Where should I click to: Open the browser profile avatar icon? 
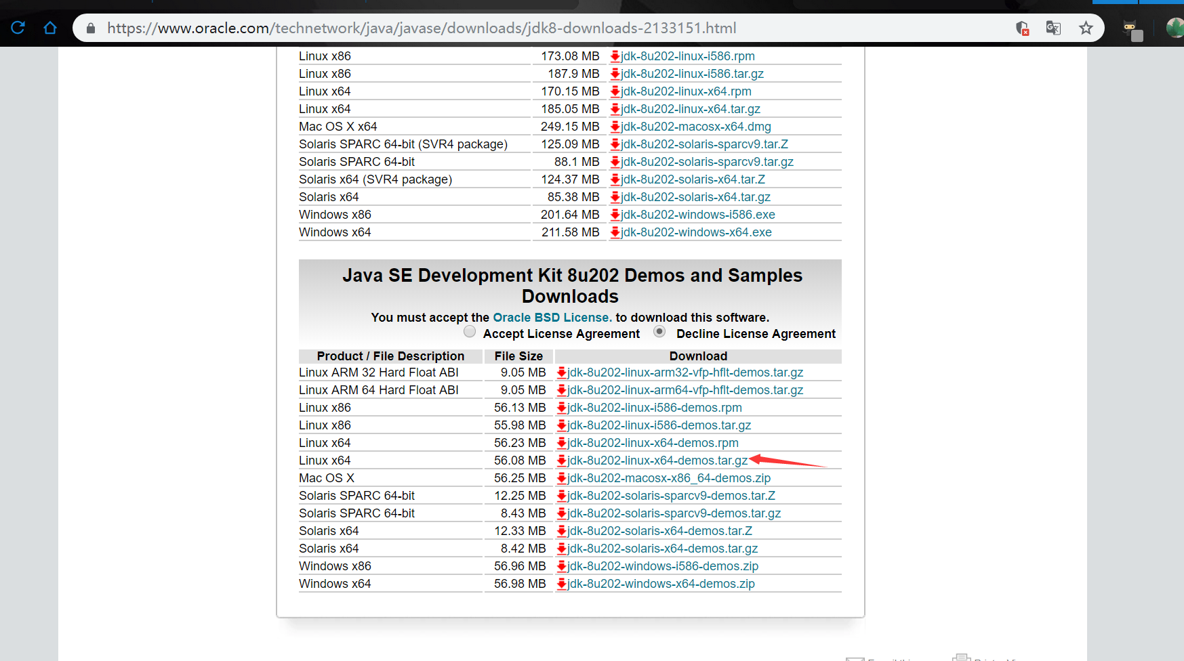pyautogui.click(x=1175, y=28)
